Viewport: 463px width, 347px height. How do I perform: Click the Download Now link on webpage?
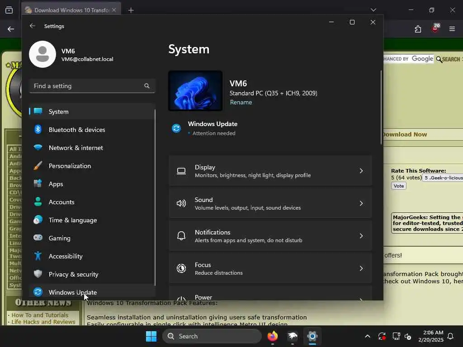[x=405, y=135]
